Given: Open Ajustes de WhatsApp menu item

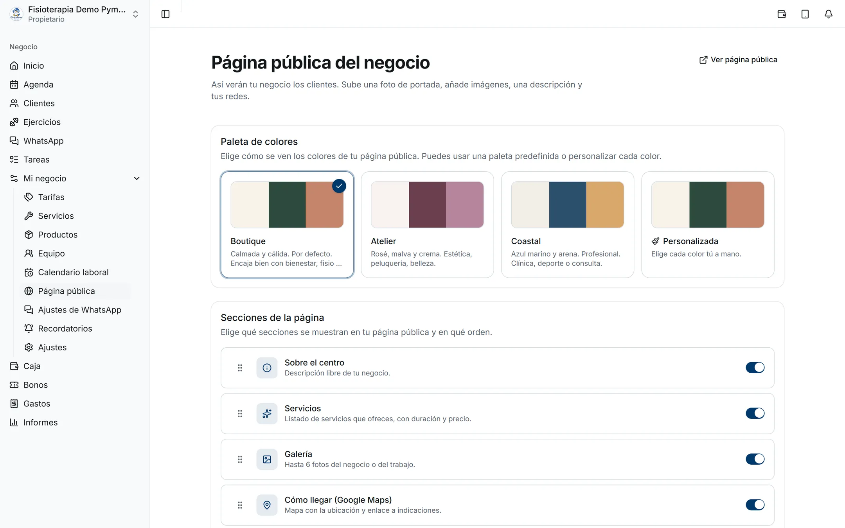Looking at the screenshot, I should pyautogui.click(x=76, y=310).
